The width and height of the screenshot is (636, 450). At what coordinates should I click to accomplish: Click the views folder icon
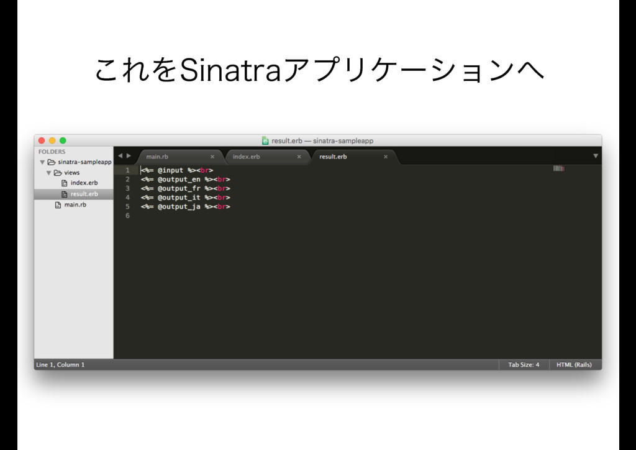pyautogui.click(x=58, y=173)
